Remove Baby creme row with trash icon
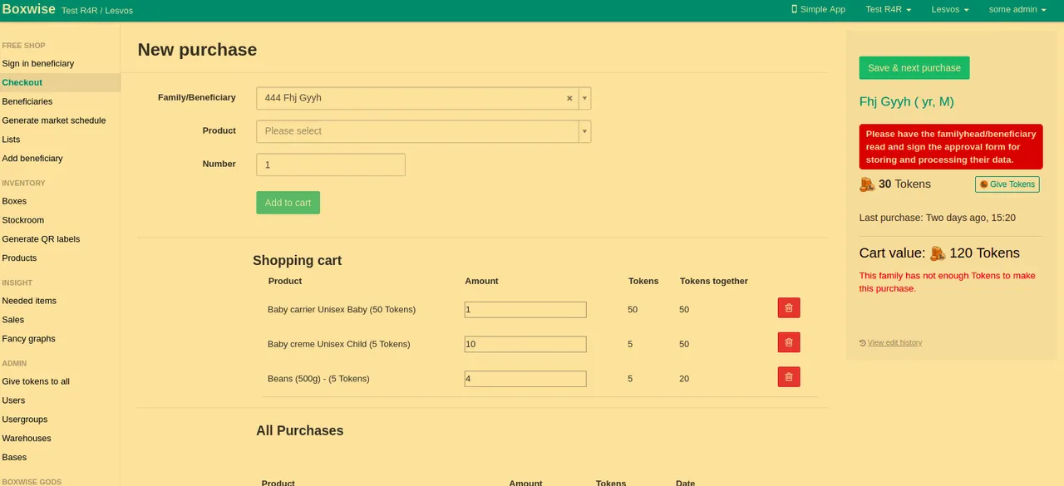1064x486 pixels. click(789, 342)
